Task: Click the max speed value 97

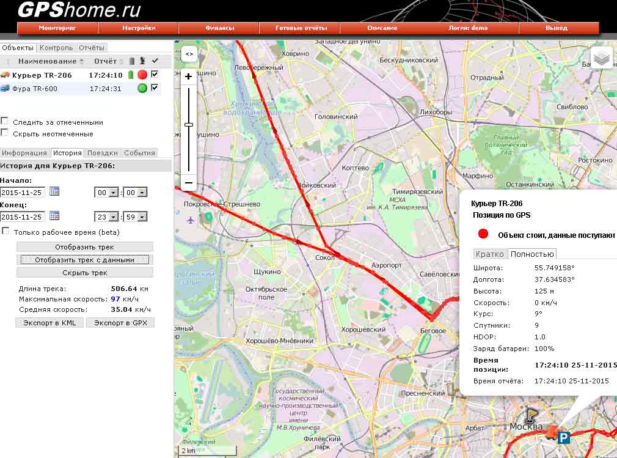Action: coord(115,299)
